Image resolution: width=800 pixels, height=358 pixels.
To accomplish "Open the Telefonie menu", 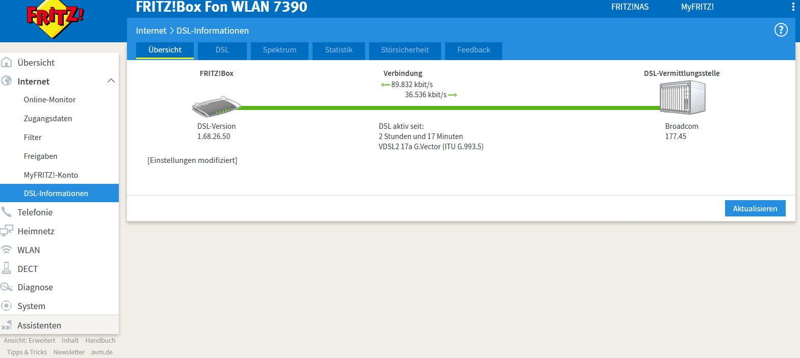I will [59, 212].
